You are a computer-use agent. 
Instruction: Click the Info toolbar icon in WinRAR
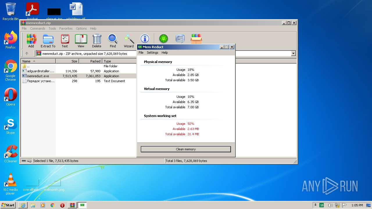[x=145, y=39]
